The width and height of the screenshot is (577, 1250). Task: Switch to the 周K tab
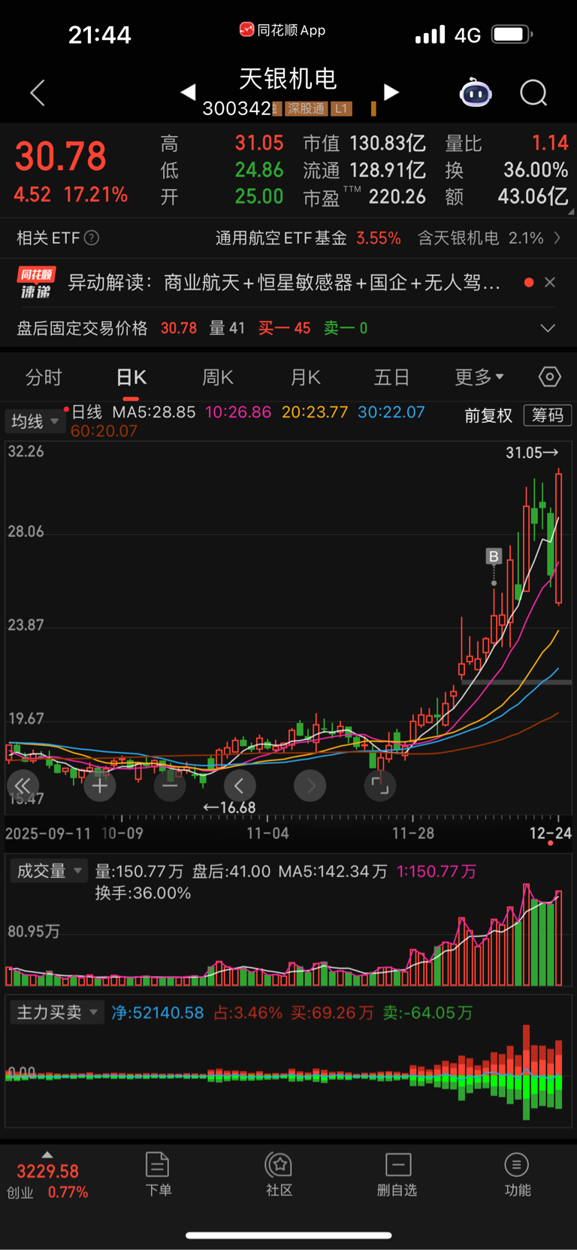tap(218, 377)
